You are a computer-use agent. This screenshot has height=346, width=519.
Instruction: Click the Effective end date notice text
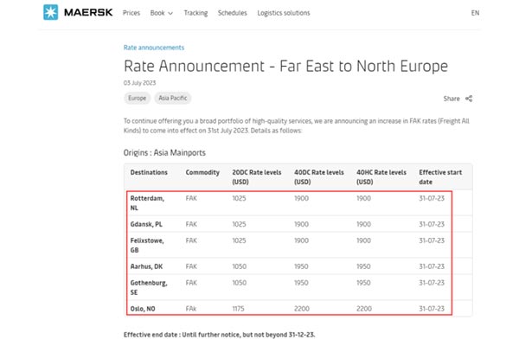[x=219, y=335]
